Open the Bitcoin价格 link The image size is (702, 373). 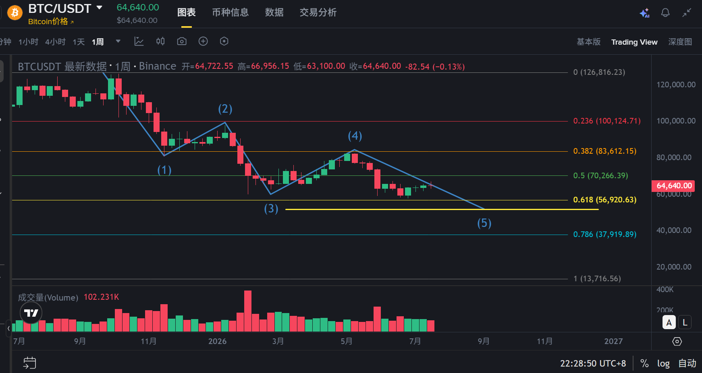point(51,21)
